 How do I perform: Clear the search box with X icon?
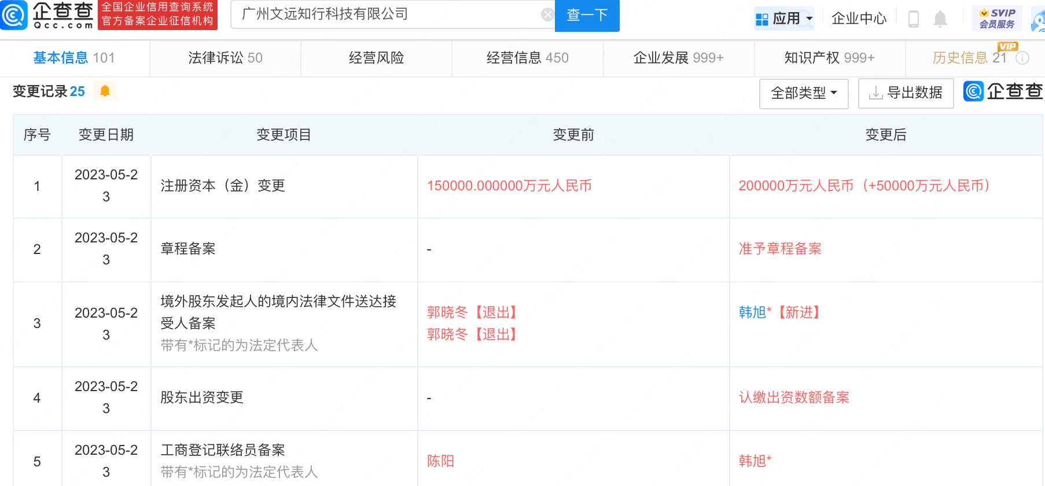547,14
